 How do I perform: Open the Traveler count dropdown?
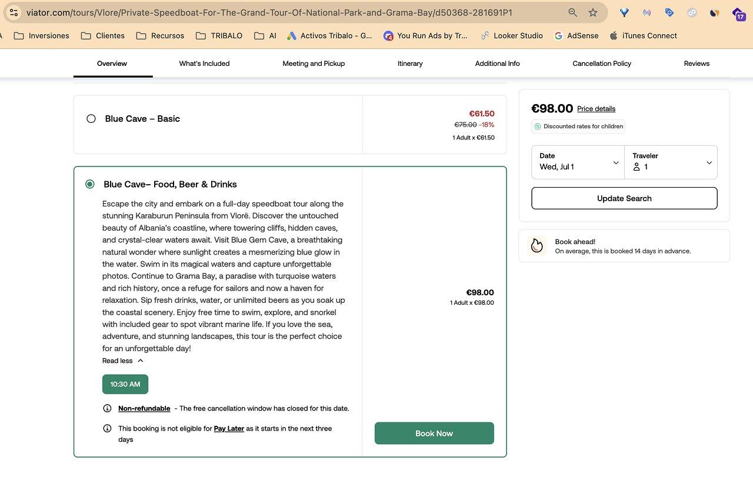click(671, 162)
